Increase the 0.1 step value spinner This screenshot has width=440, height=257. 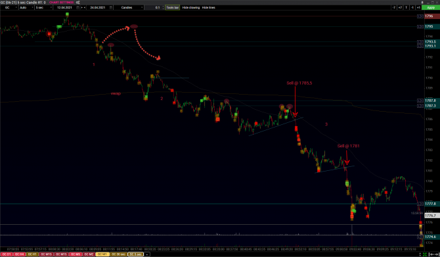[164, 7]
